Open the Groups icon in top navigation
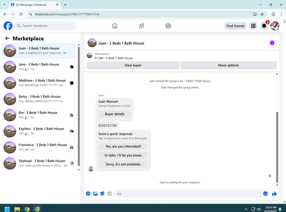The width and height of the screenshot is (286, 212). [168, 26]
